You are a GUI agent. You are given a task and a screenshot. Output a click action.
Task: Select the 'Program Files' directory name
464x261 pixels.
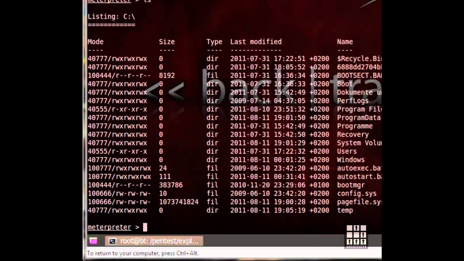point(359,109)
